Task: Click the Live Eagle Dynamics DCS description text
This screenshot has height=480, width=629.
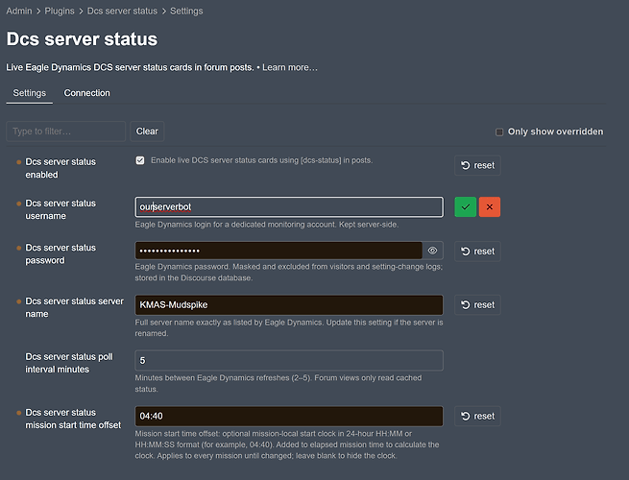Action: point(130,67)
